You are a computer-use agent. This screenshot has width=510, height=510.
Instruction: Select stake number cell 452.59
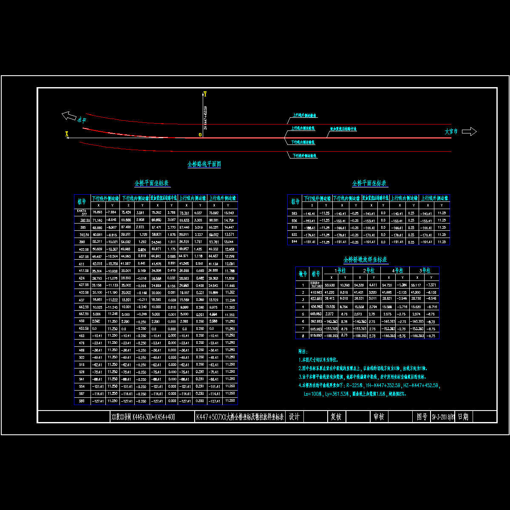click(x=82, y=329)
